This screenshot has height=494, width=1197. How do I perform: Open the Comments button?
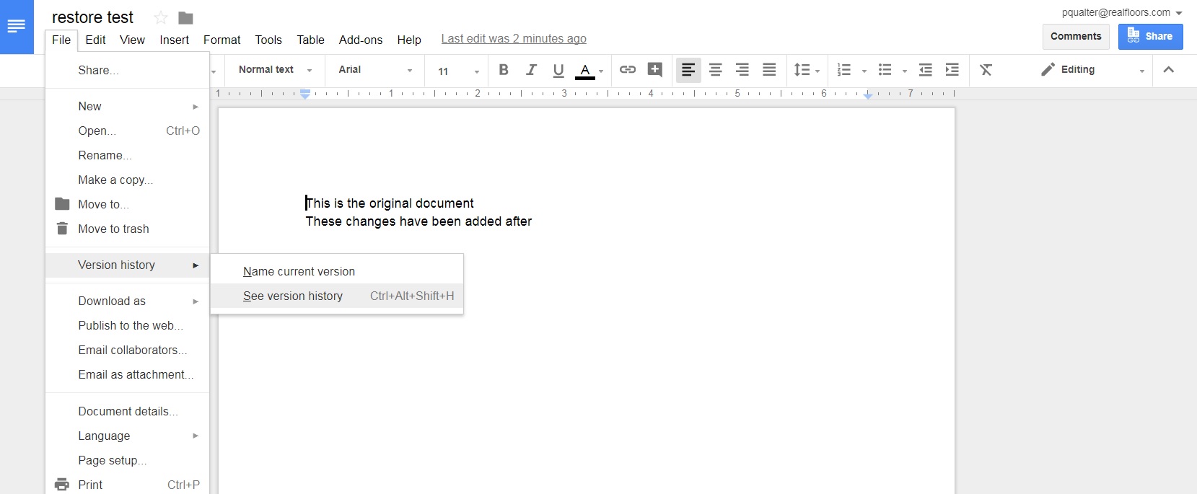tap(1076, 37)
